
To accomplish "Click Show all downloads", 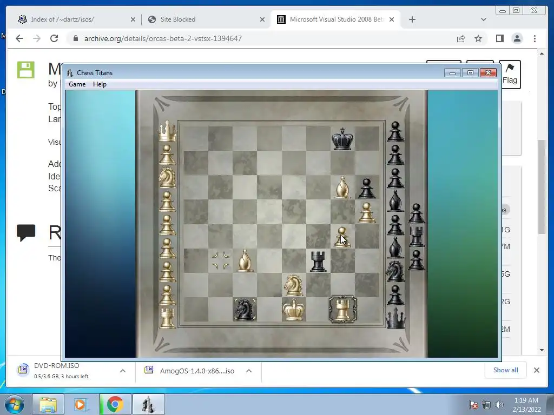I will pyautogui.click(x=506, y=370).
